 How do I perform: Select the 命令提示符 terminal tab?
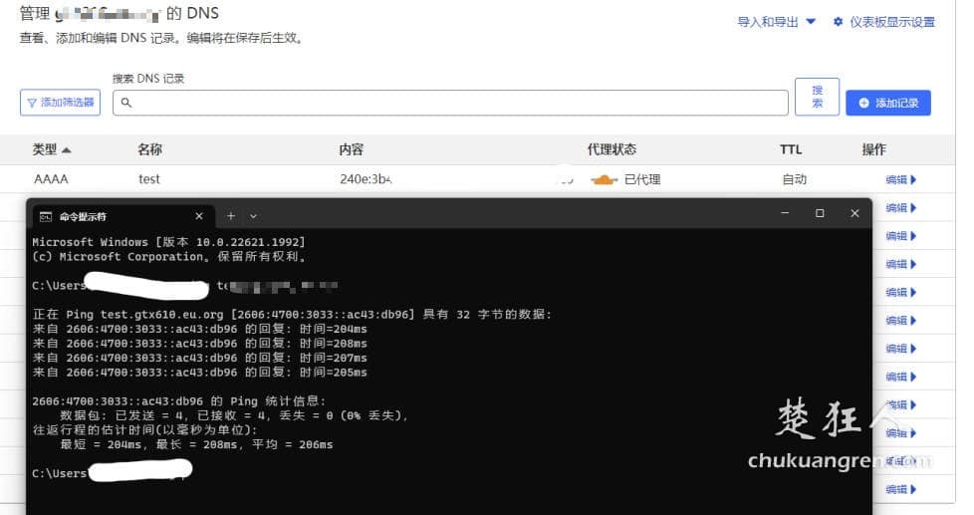pos(122,216)
